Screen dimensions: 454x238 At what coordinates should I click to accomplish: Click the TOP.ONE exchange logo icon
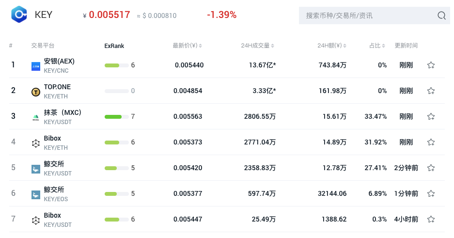36,92
